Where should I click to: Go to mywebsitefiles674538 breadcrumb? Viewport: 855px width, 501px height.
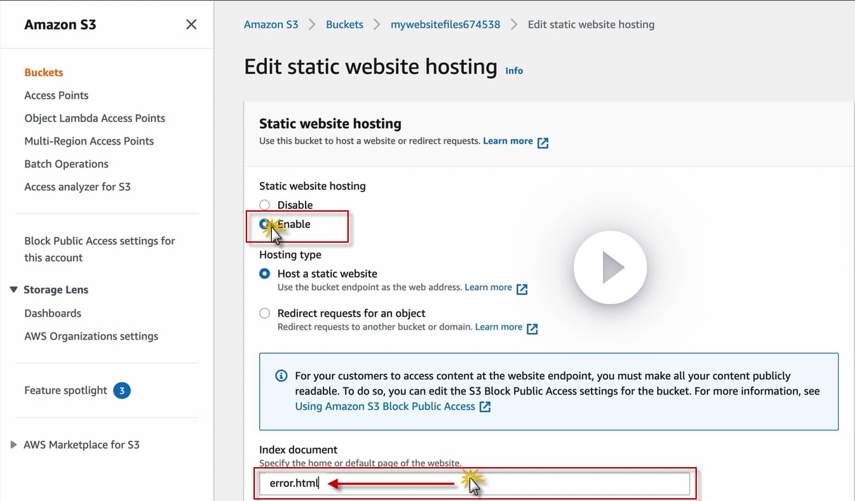coord(446,25)
